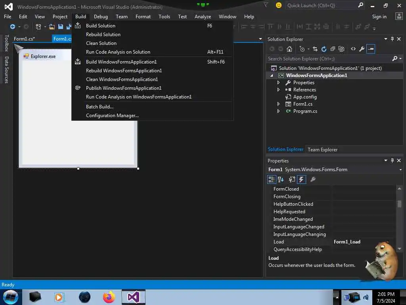Click the Properties grid scroll-up arrow
Image resolution: width=406 pixels, height=305 pixels.
click(399, 189)
